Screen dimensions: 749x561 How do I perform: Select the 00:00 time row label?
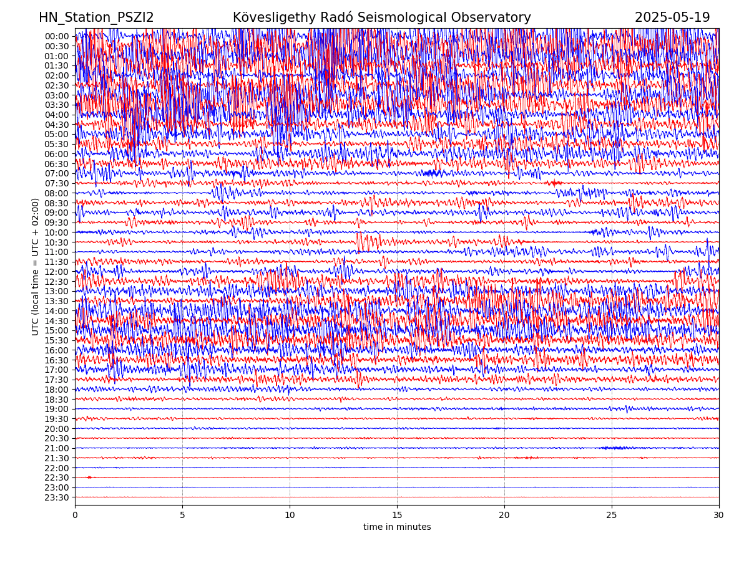tap(56, 36)
